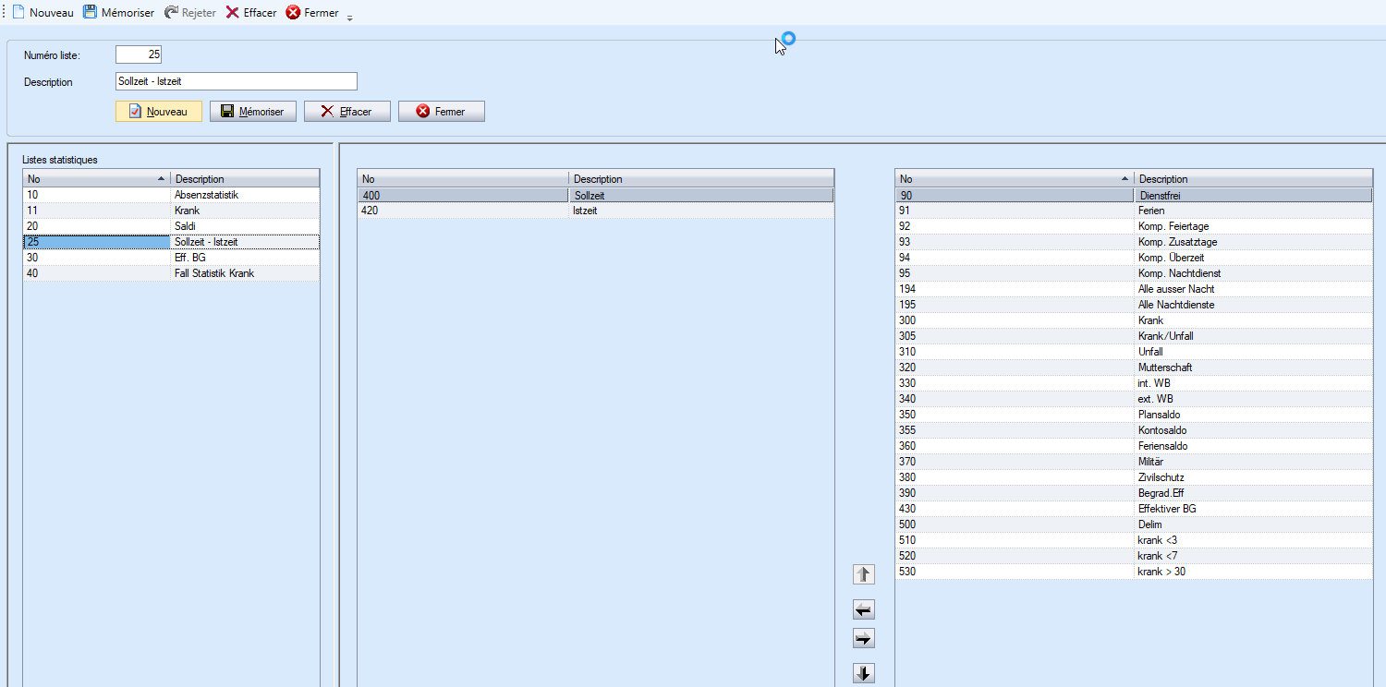
Task: Click the yellow Nouveau form button
Action: pyautogui.click(x=159, y=112)
